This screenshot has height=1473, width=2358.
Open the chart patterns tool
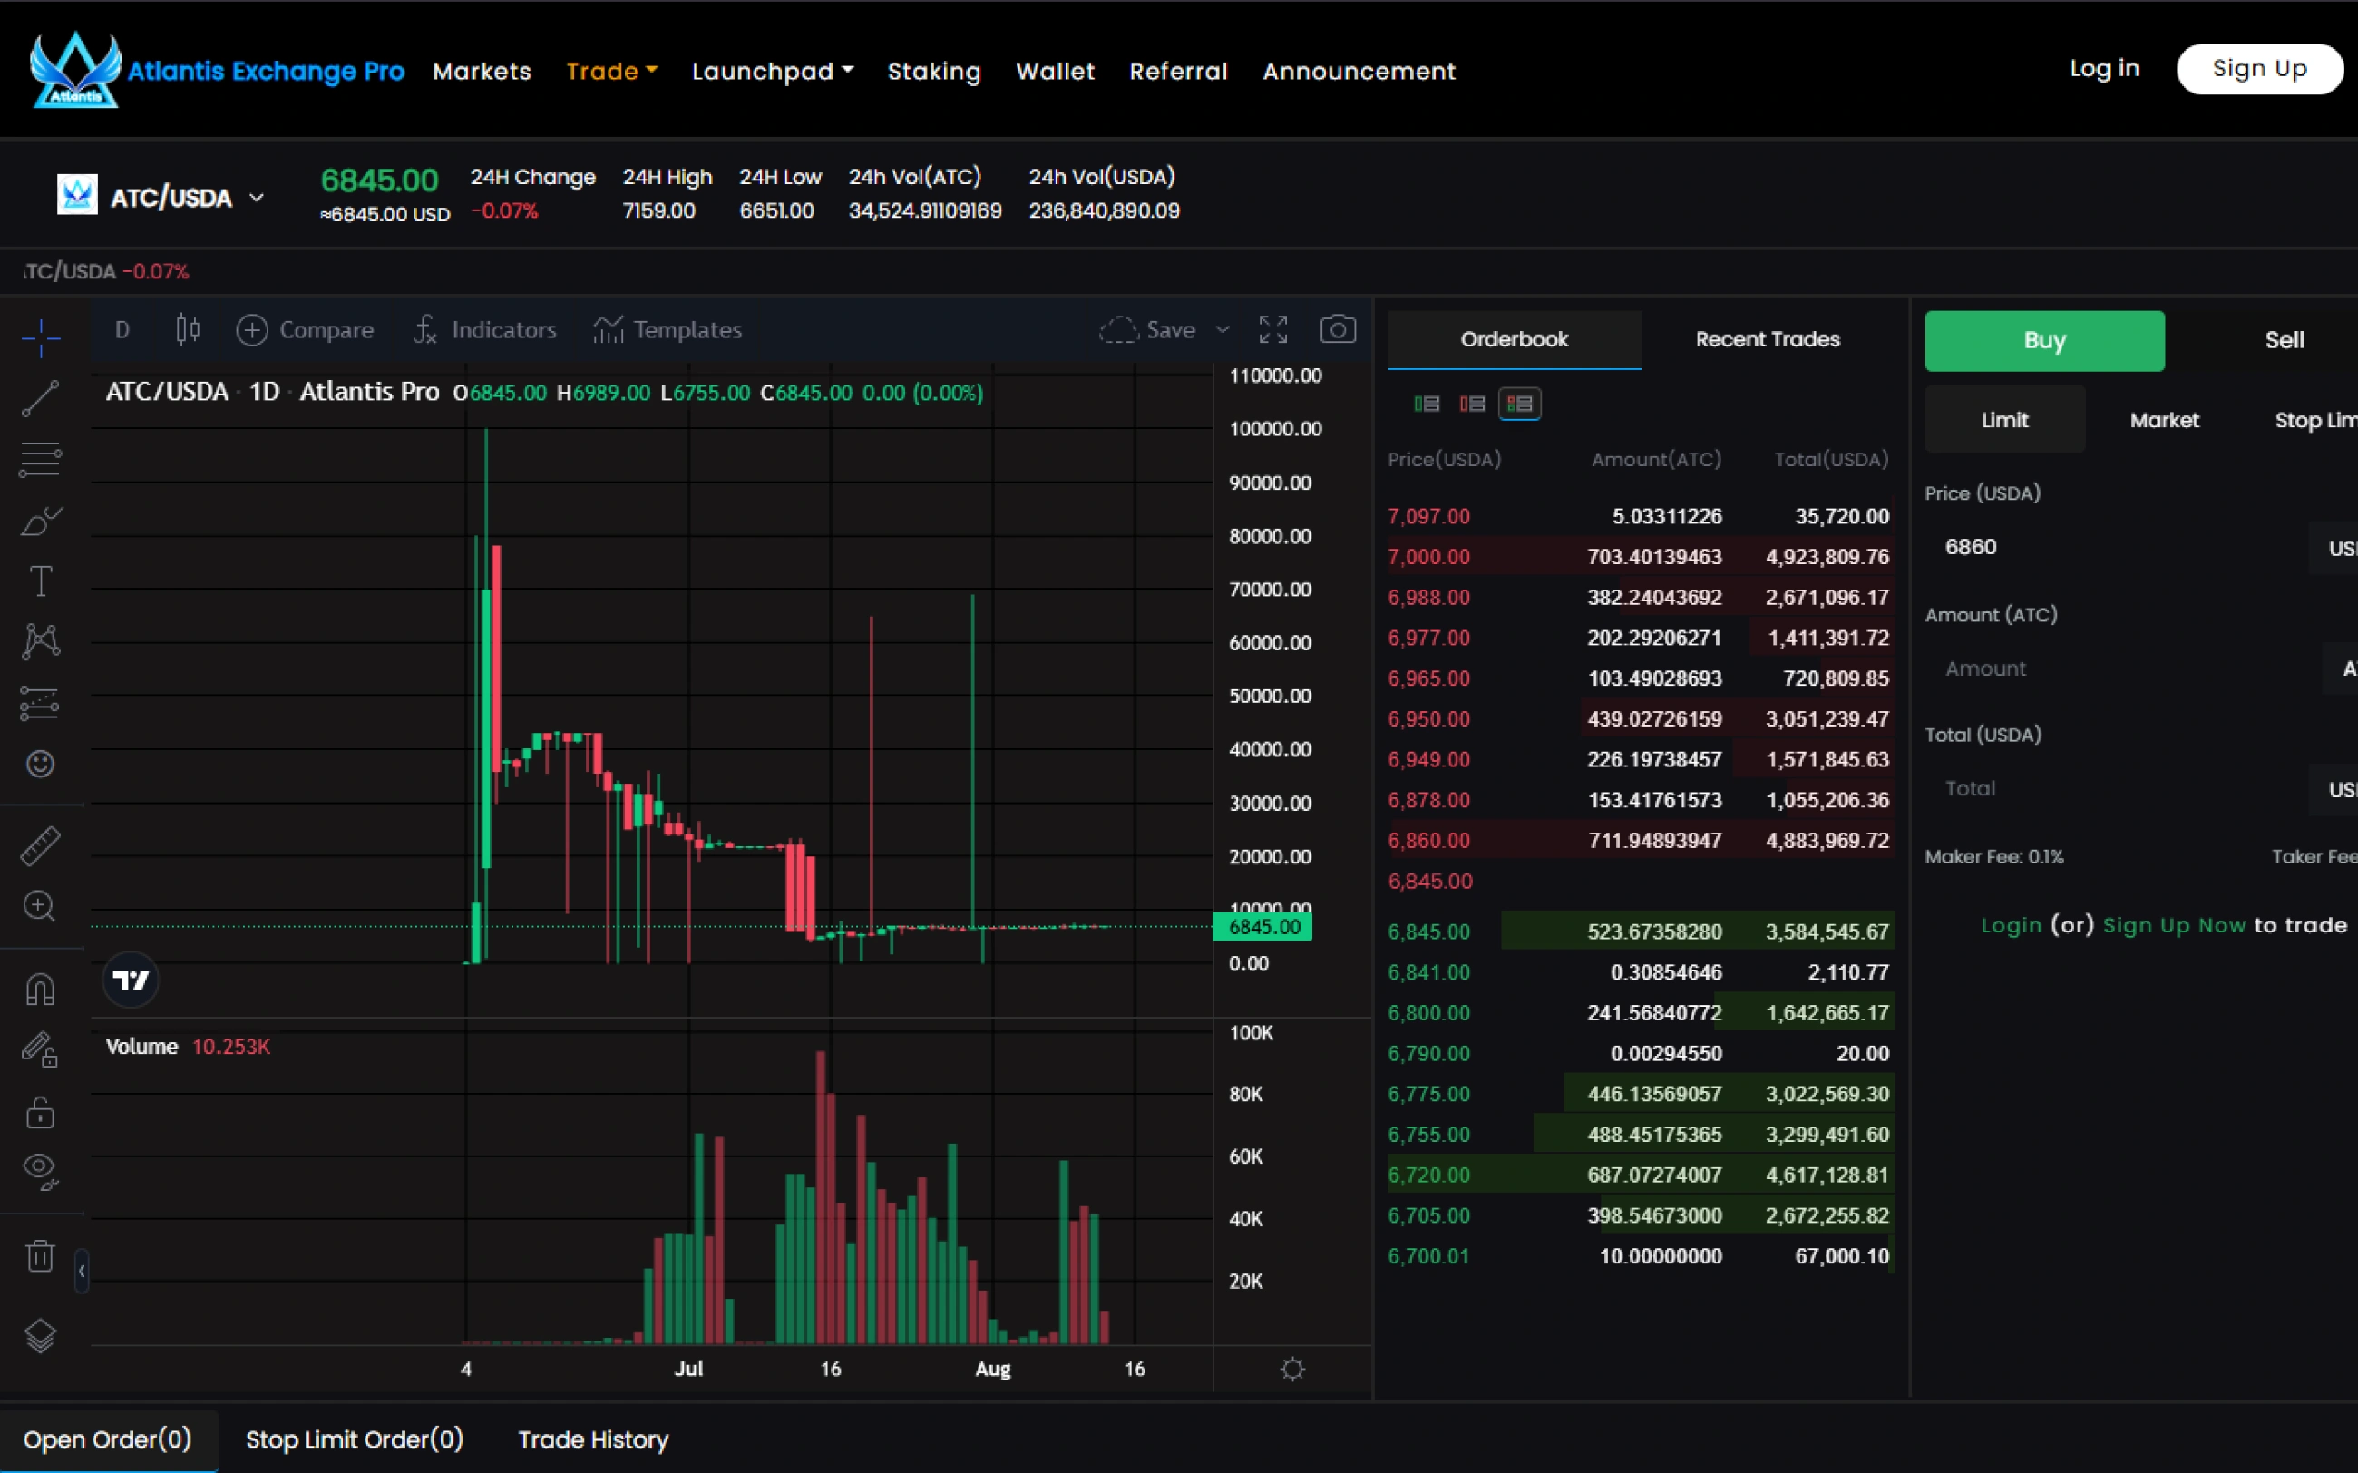(41, 641)
